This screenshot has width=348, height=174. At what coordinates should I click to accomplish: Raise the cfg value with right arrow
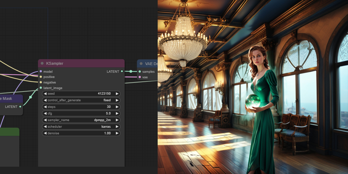coord(117,113)
